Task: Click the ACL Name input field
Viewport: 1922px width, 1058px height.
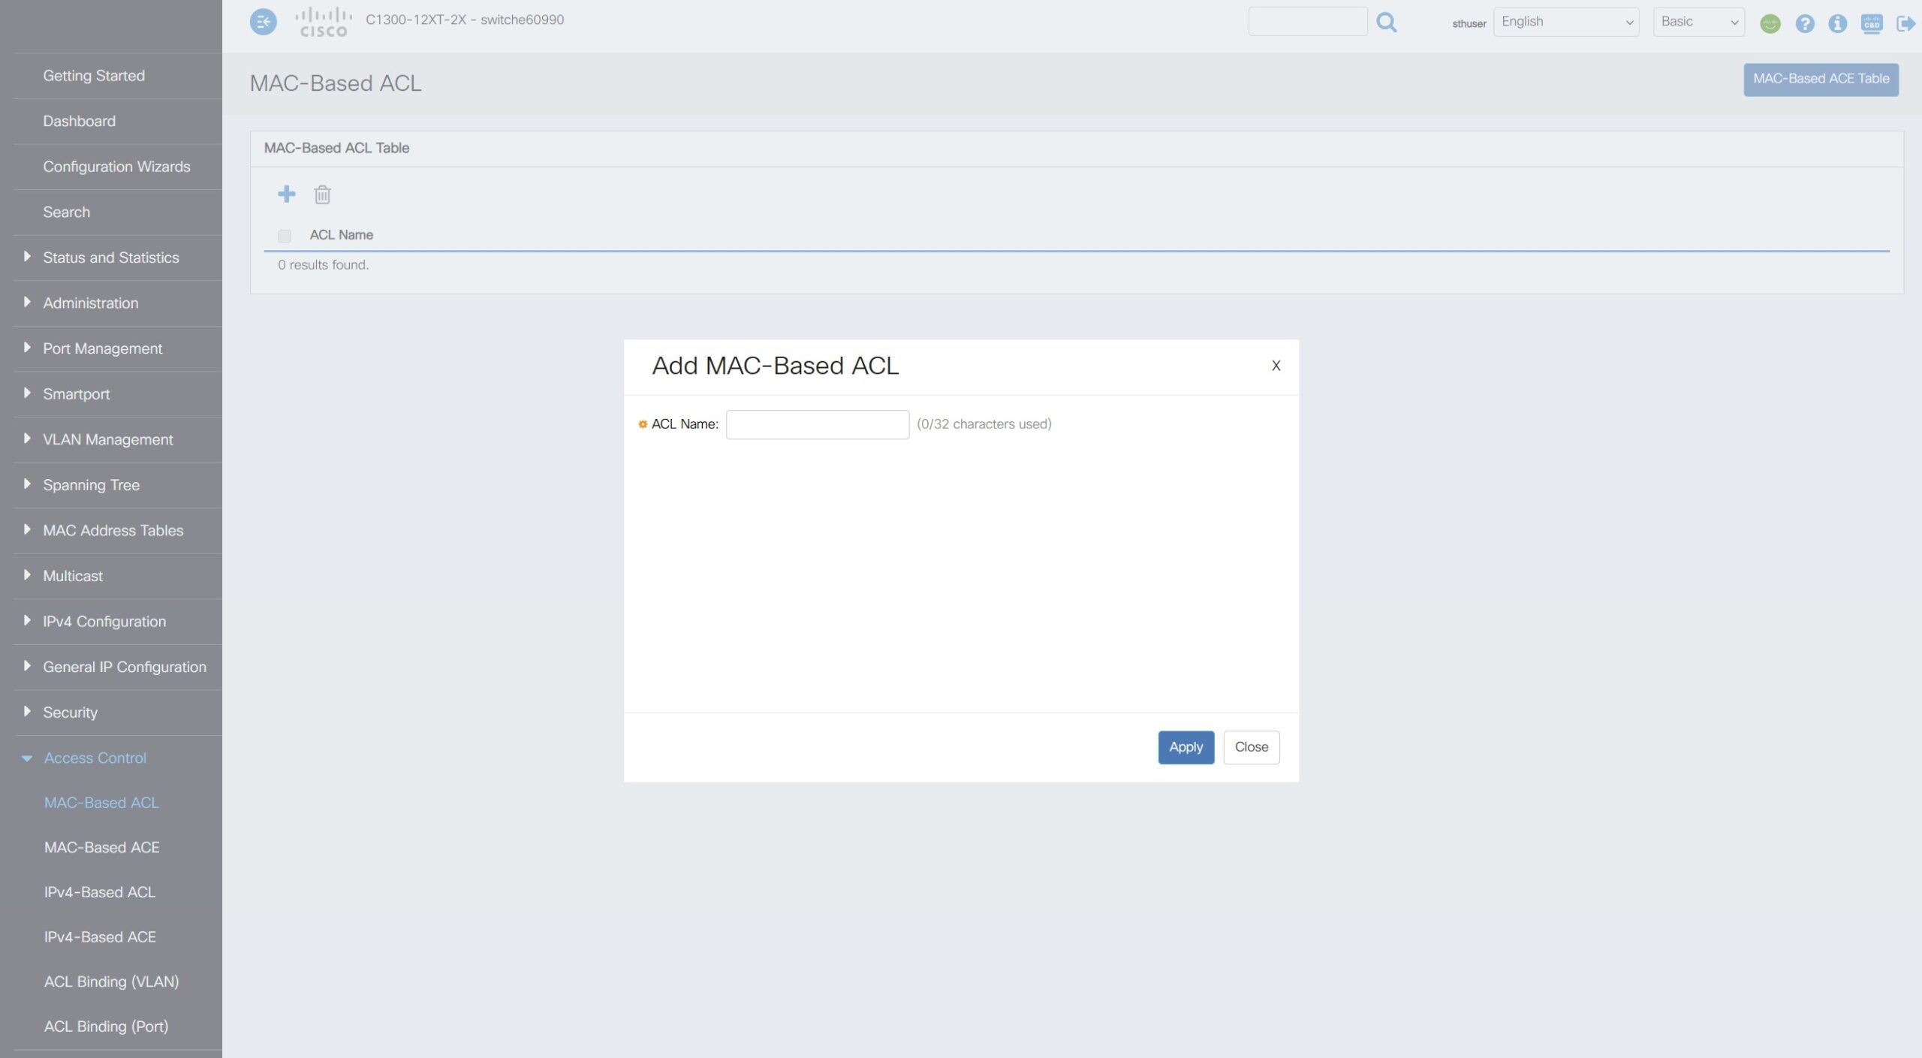Action: pos(817,425)
